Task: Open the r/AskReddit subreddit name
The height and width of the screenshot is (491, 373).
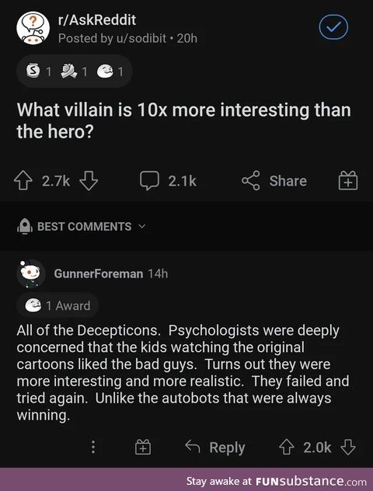Action: (97, 20)
